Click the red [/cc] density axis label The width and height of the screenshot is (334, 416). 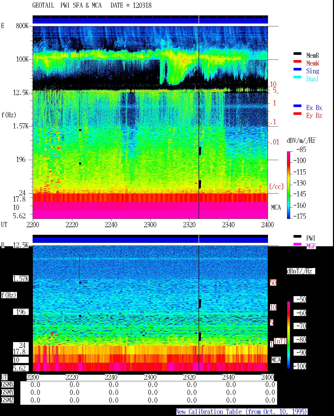[276, 187]
